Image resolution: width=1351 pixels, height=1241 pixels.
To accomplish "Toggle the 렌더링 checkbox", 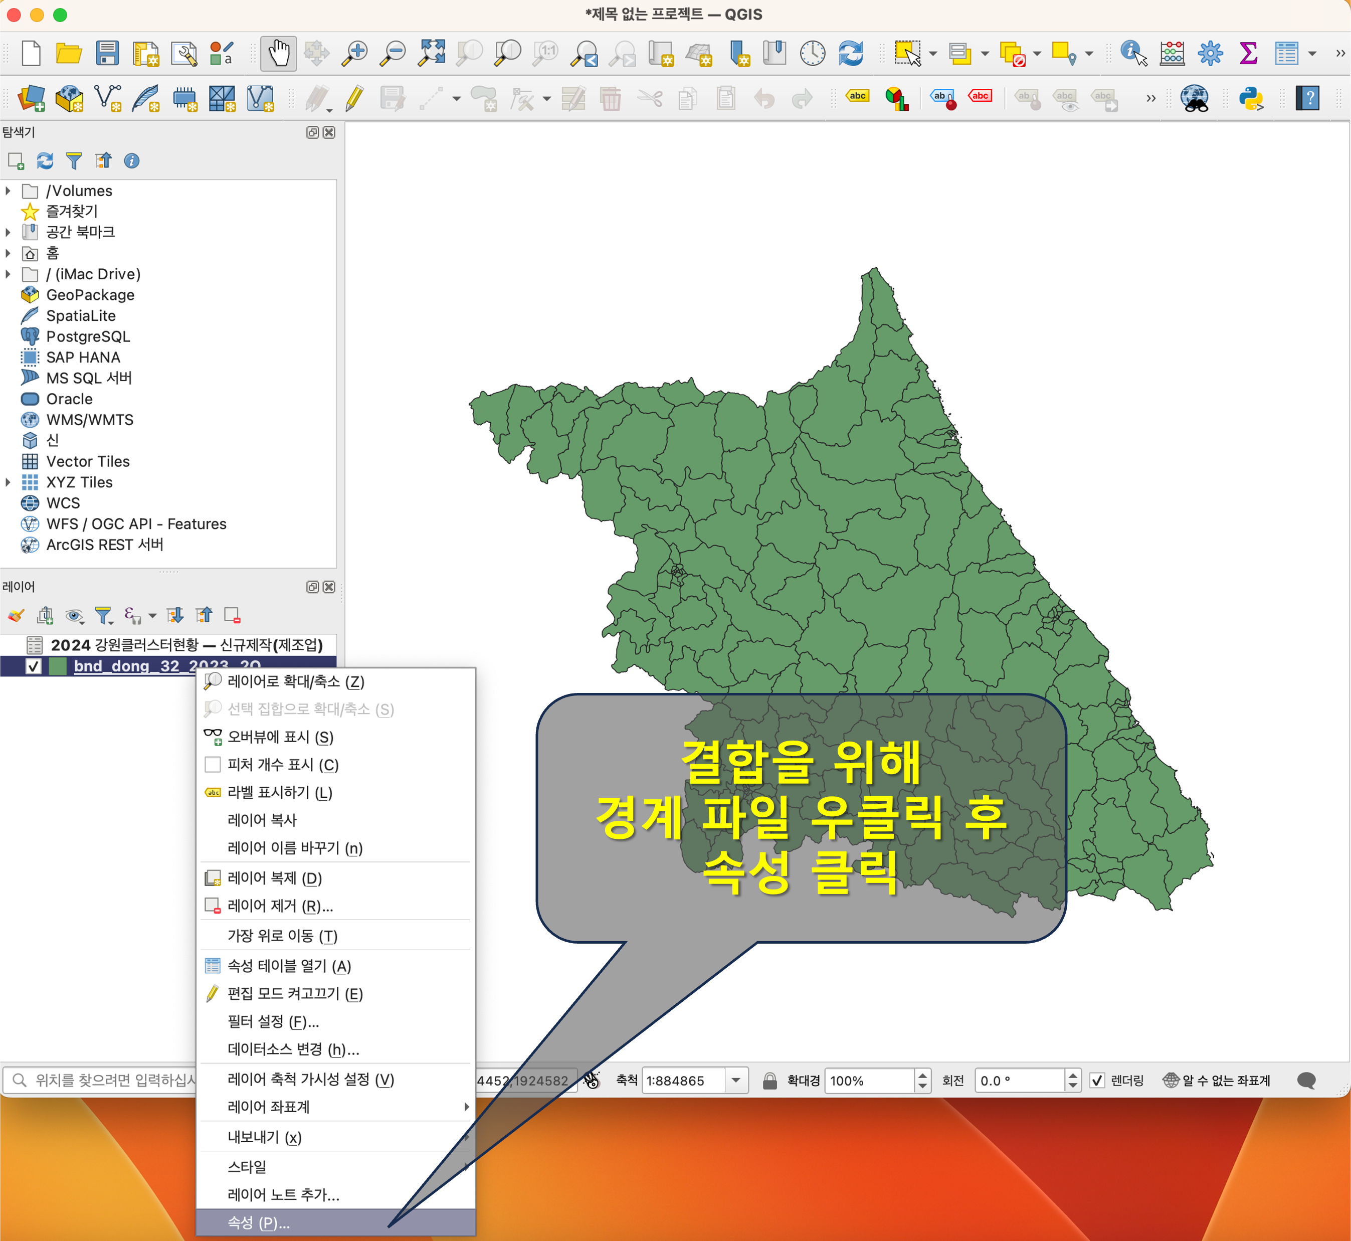I will 1097,1080.
